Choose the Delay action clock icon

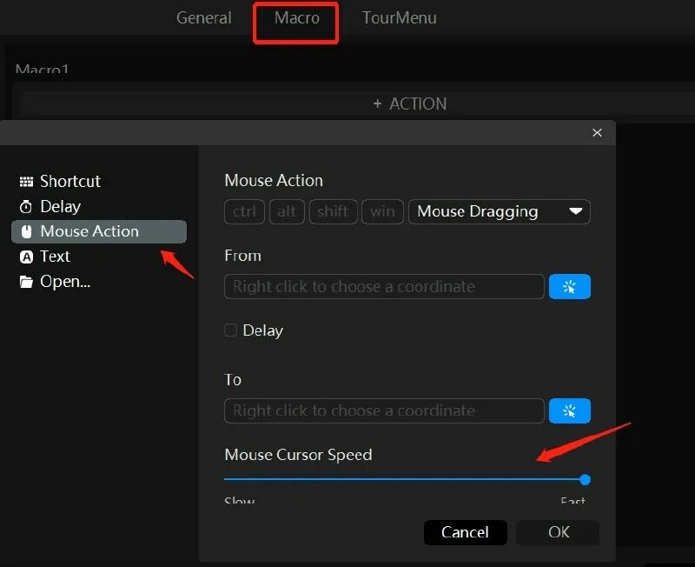(x=25, y=206)
